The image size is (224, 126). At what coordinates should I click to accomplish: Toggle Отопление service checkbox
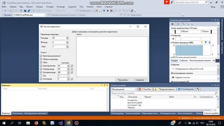coord(41,79)
